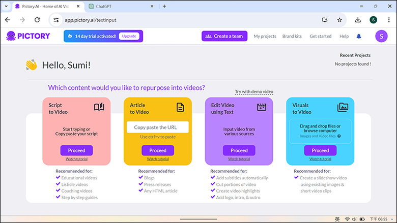Open the purple S profile avatar

(381, 36)
